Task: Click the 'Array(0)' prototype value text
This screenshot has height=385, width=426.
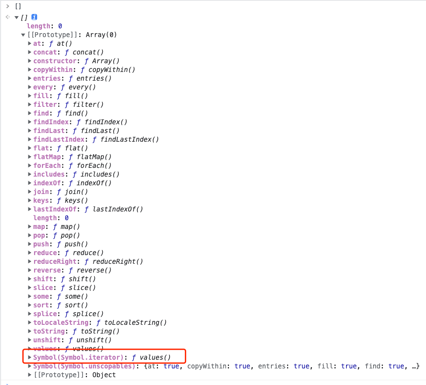Action: [101, 35]
